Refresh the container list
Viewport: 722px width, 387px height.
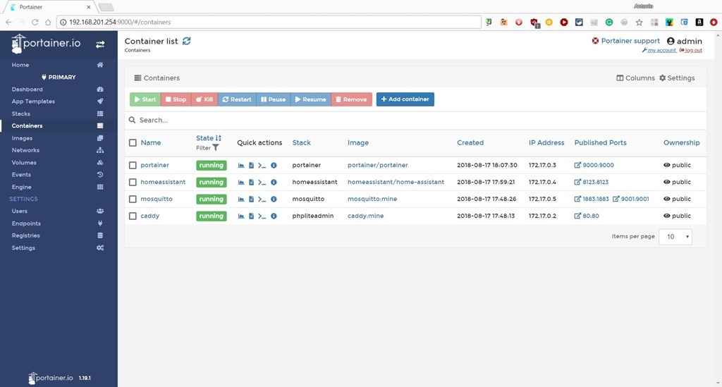pyautogui.click(x=187, y=42)
